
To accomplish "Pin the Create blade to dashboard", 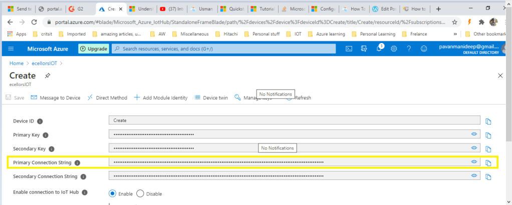I will pos(48,75).
